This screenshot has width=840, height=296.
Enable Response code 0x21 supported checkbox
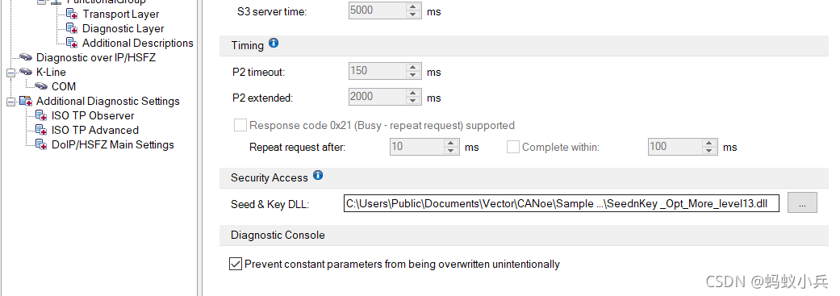click(240, 126)
